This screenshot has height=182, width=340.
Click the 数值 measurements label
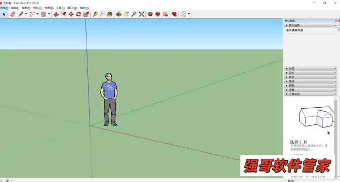tap(290, 180)
